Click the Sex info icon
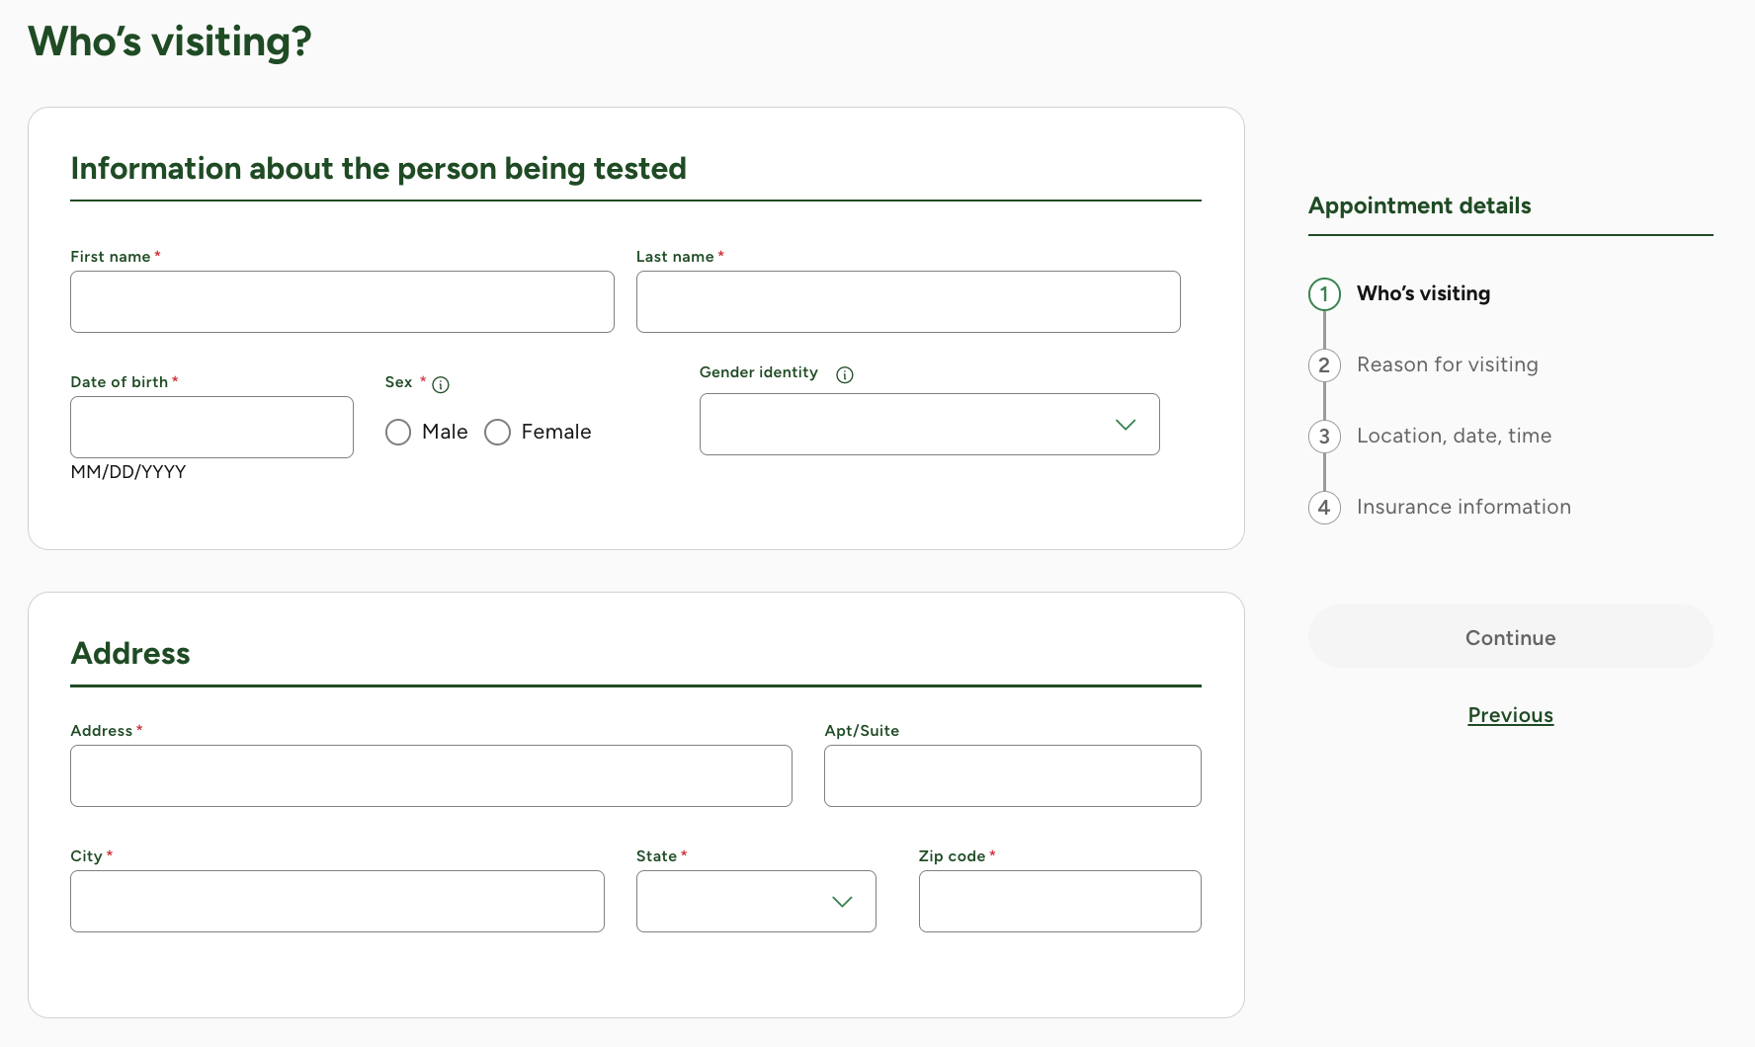The image size is (1755, 1047). [x=441, y=385]
